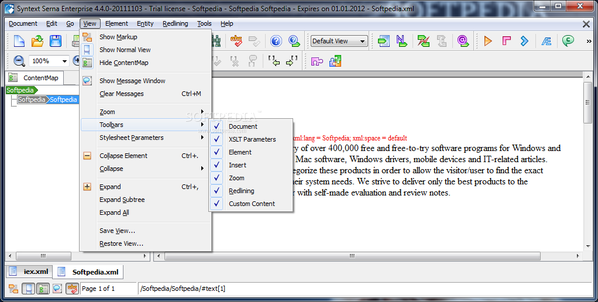Toggle normal view page icon in status bar
Image resolution: width=598 pixels, height=302 pixels.
[28, 289]
